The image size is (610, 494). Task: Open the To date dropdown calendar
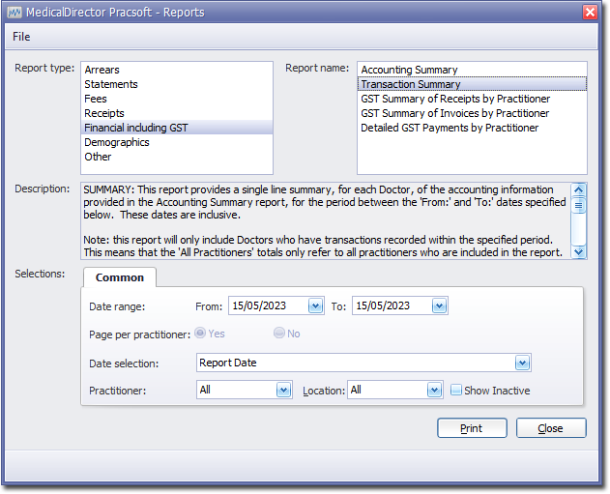point(439,305)
